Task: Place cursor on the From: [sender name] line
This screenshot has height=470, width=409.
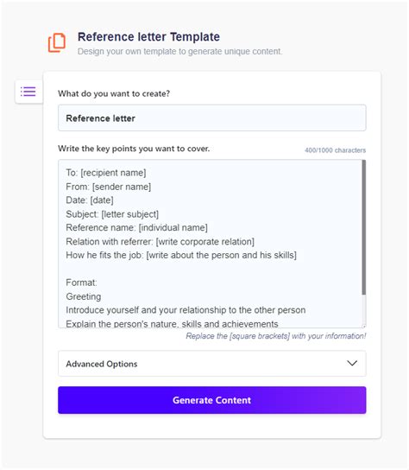Action: [x=109, y=187]
